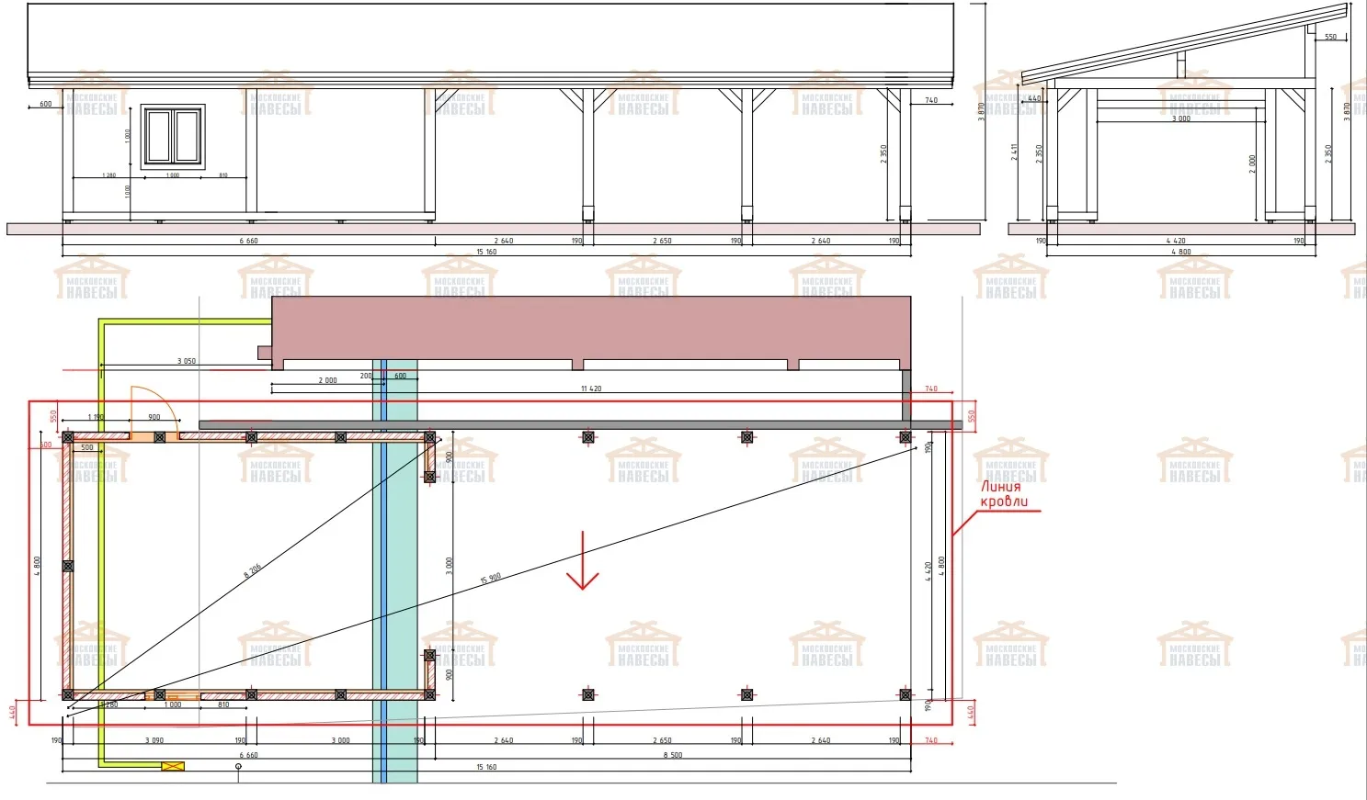Click the red 'Линия кровли' label
Screen dimensions: 1367x800
tap(1003, 494)
